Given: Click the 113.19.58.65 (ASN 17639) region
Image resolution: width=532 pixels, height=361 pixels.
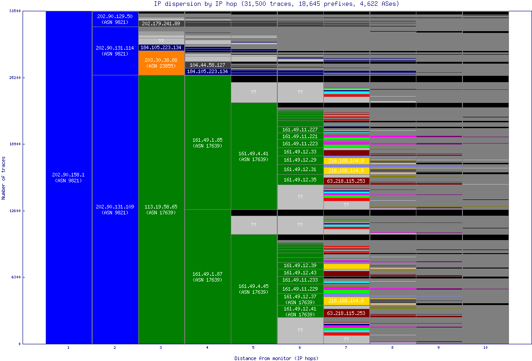Looking at the screenshot, I should 161,209.
